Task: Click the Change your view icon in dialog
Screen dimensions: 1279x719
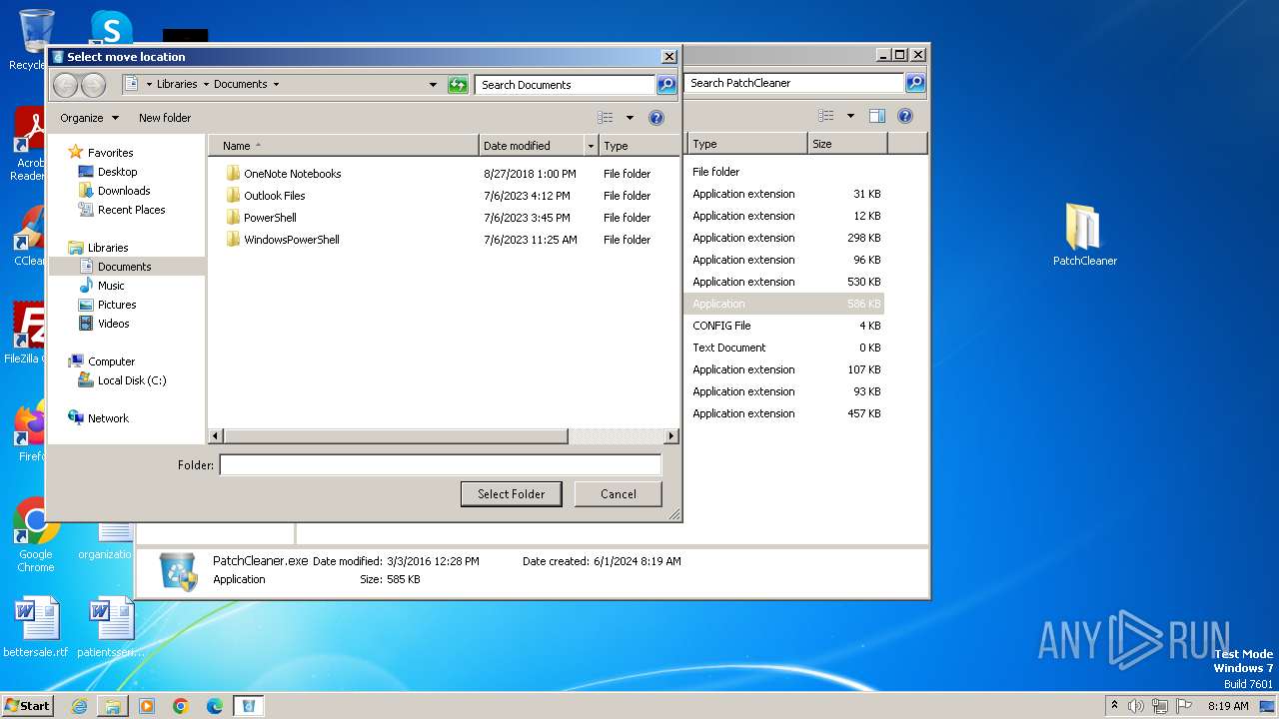Action: tap(606, 118)
